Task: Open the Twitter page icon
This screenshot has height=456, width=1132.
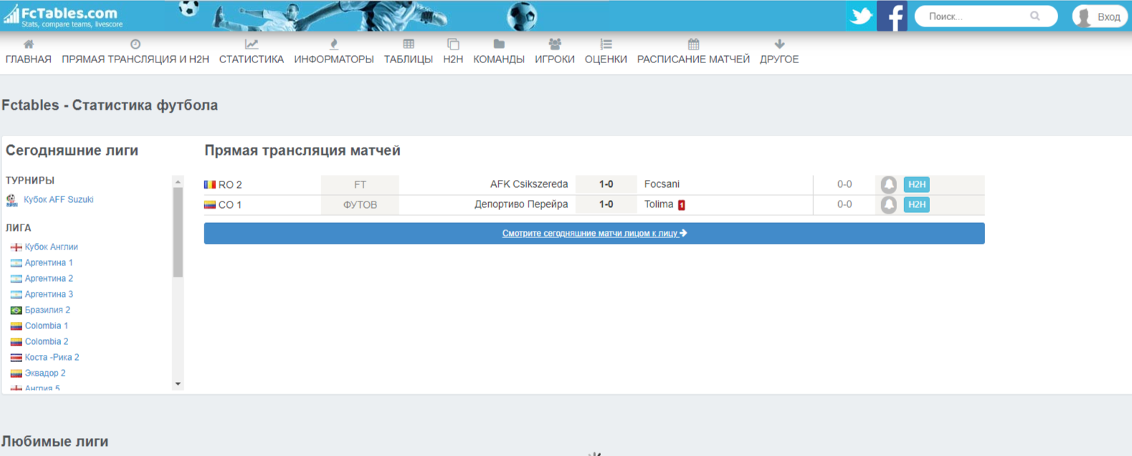Action: pos(860,16)
